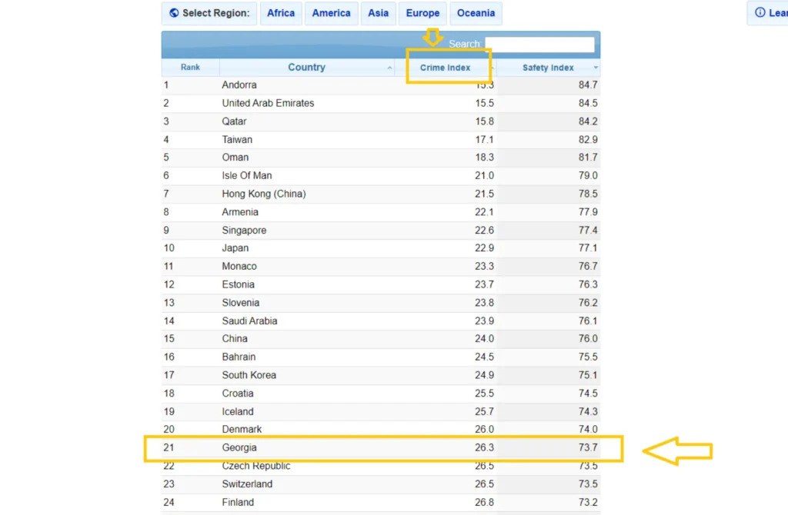The image size is (788, 515).
Task: Click the globe icon beside Select Region
Action: tap(174, 13)
